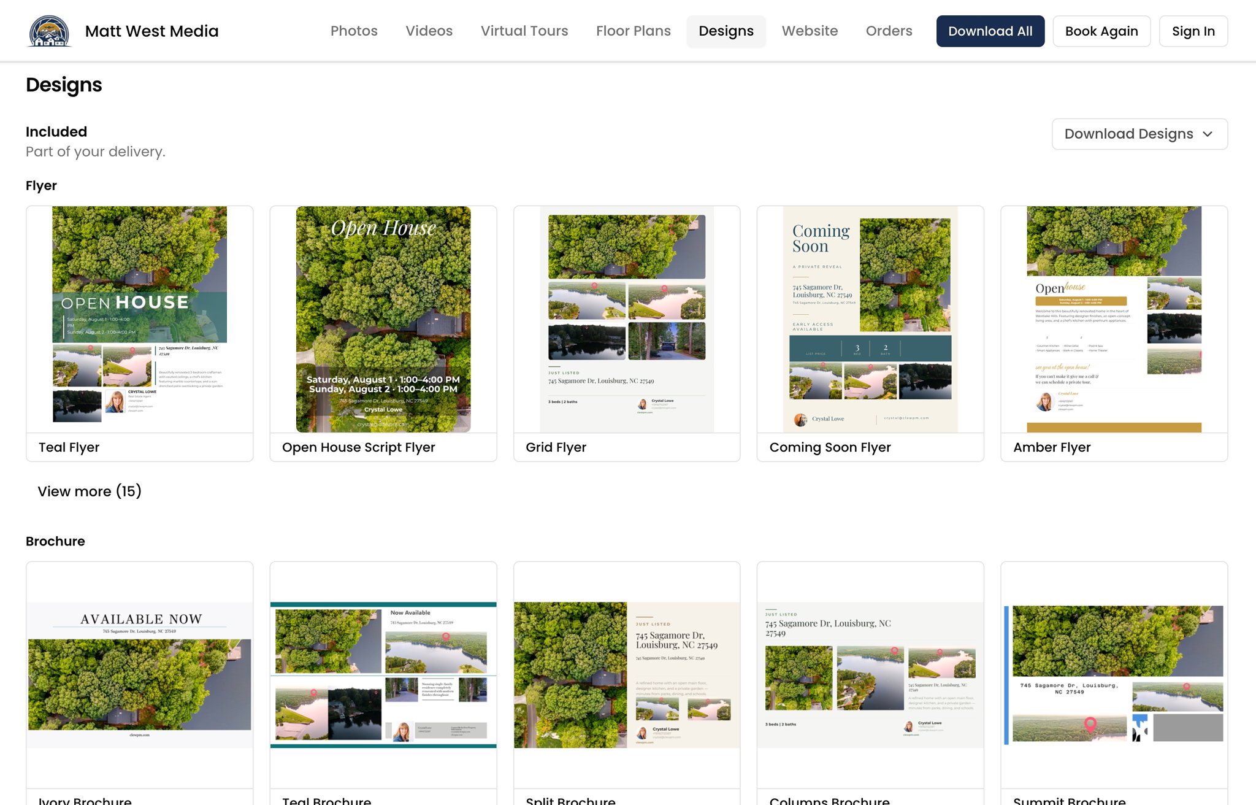Click the Brochure section heading
Image resolution: width=1256 pixels, height=805 pixels.
(55, 541)
